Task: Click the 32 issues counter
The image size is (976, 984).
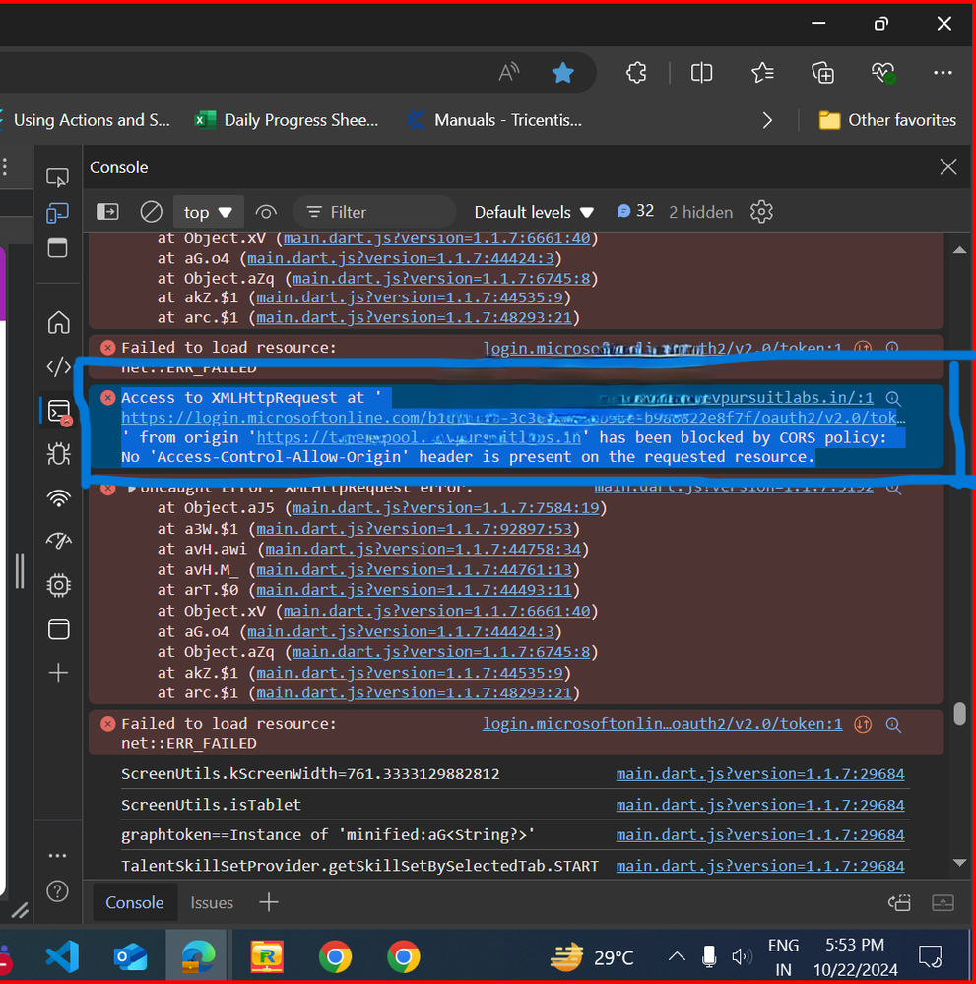Action: click(x=635, y=211)
